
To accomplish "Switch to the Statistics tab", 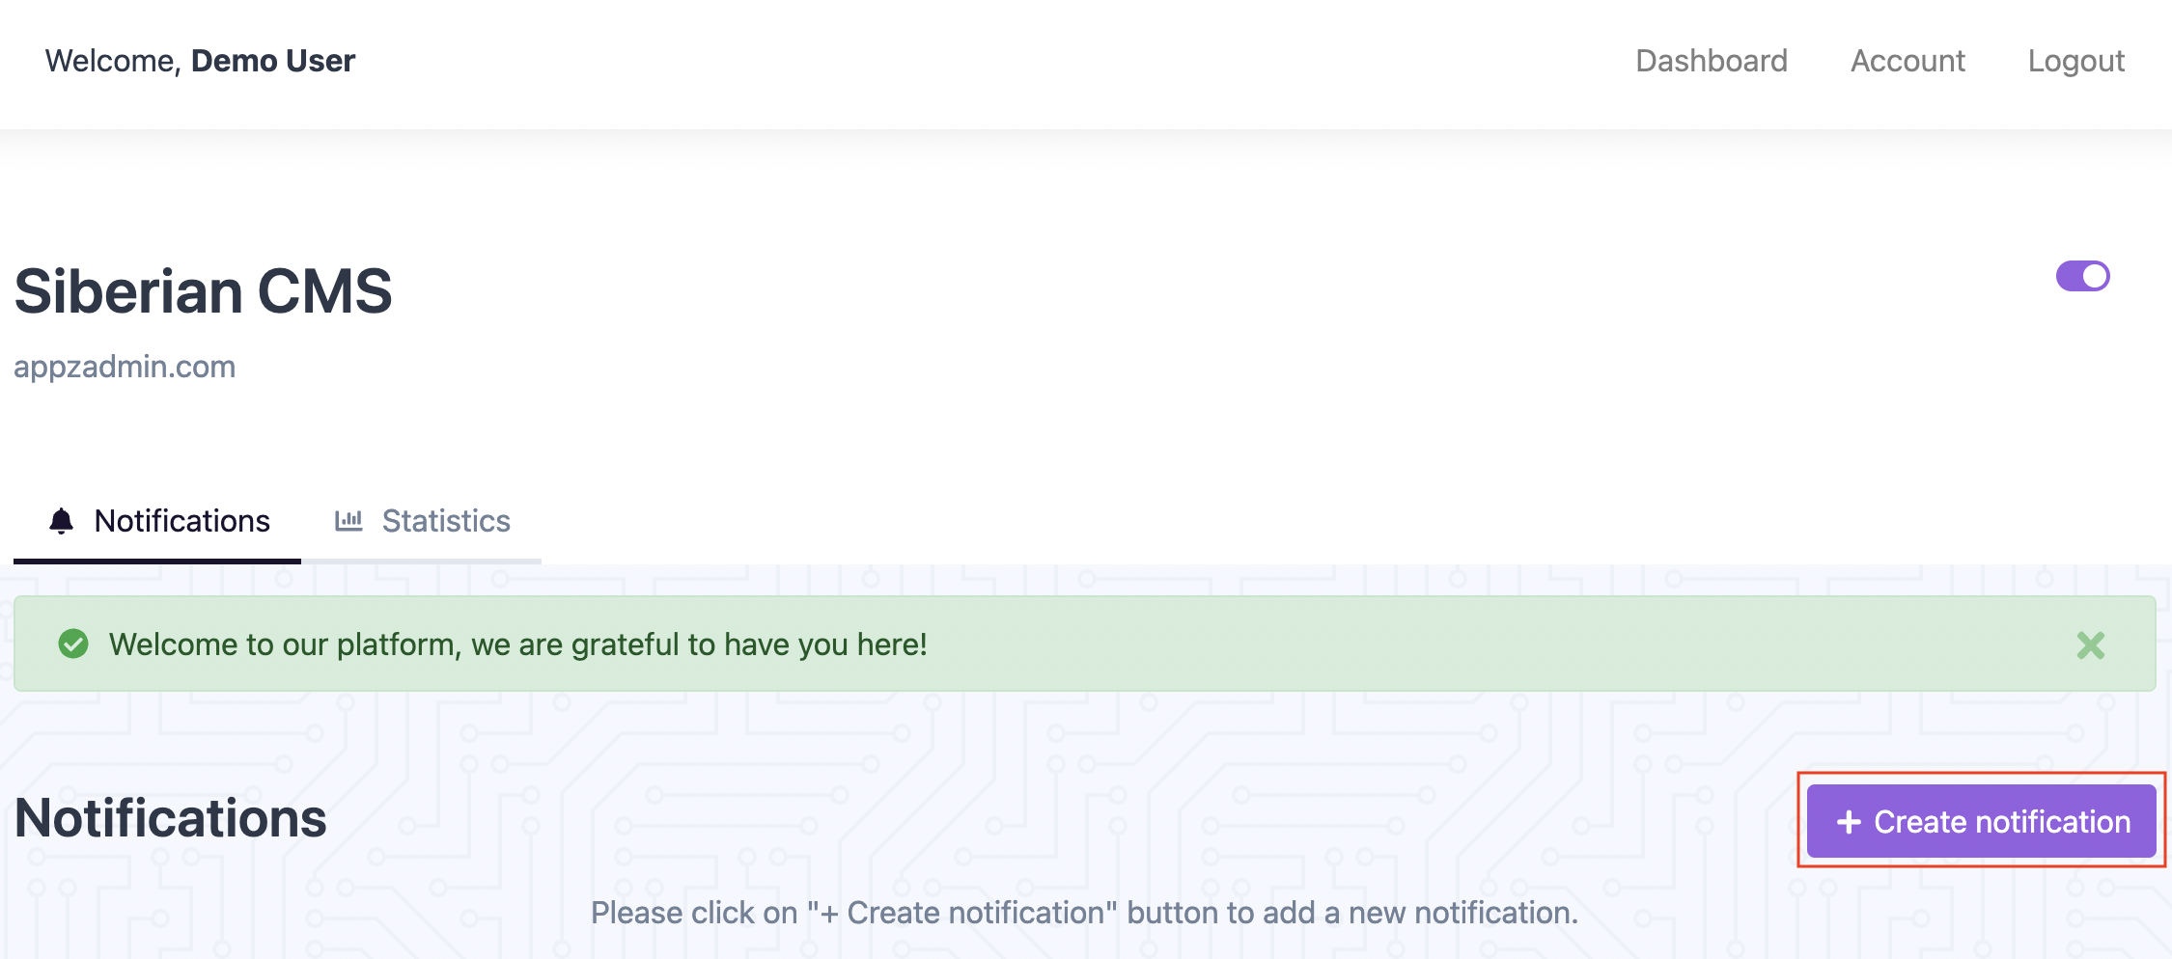I will point(422,522).
